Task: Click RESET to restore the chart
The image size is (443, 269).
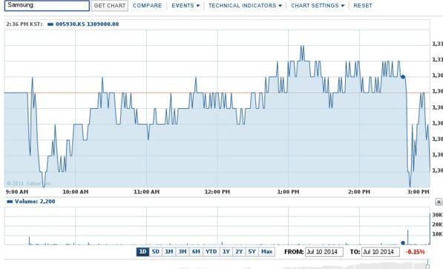Action: point(363,6)
